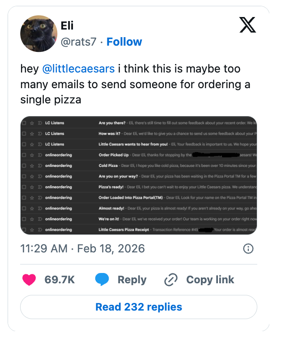The image size is (281, 341).
Task: Like the tweet with heart icon
Action: pos(30,280)
